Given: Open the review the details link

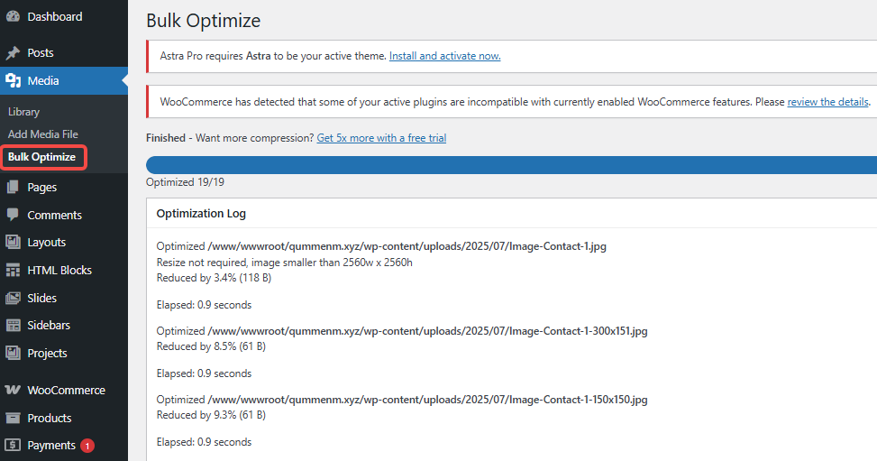Looking at the screenshot, I should coord(827,102).
